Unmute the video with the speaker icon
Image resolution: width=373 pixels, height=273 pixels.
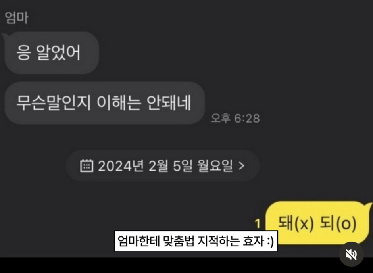(x=351, y=254)
